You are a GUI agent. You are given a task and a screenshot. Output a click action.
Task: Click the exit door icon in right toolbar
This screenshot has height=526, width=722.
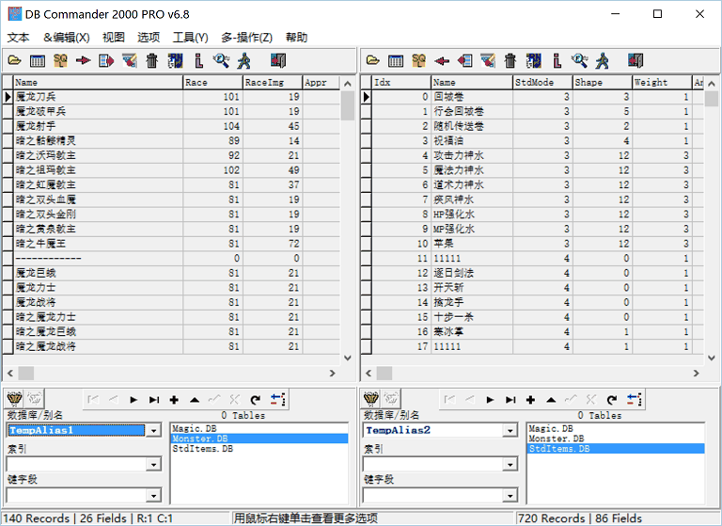[x=636, y=61]
